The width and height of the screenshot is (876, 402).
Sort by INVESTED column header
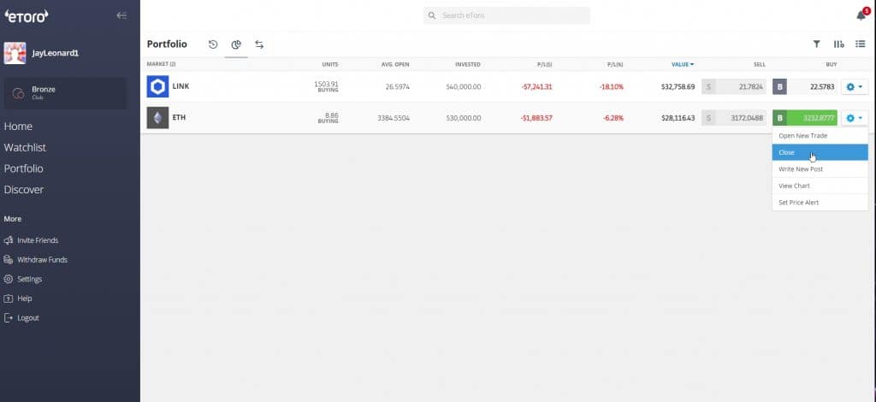(468, 65)
